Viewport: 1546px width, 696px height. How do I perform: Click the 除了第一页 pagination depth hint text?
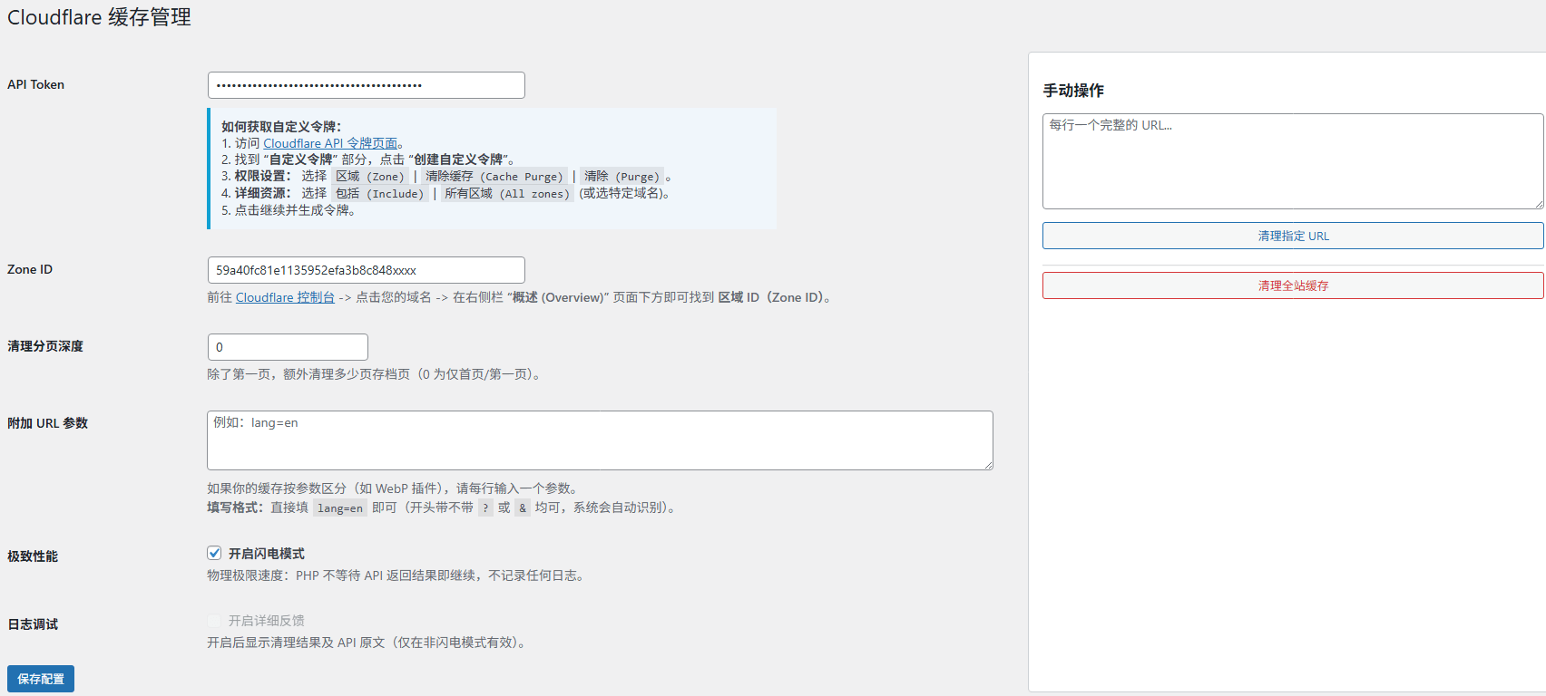coord(376,374)
